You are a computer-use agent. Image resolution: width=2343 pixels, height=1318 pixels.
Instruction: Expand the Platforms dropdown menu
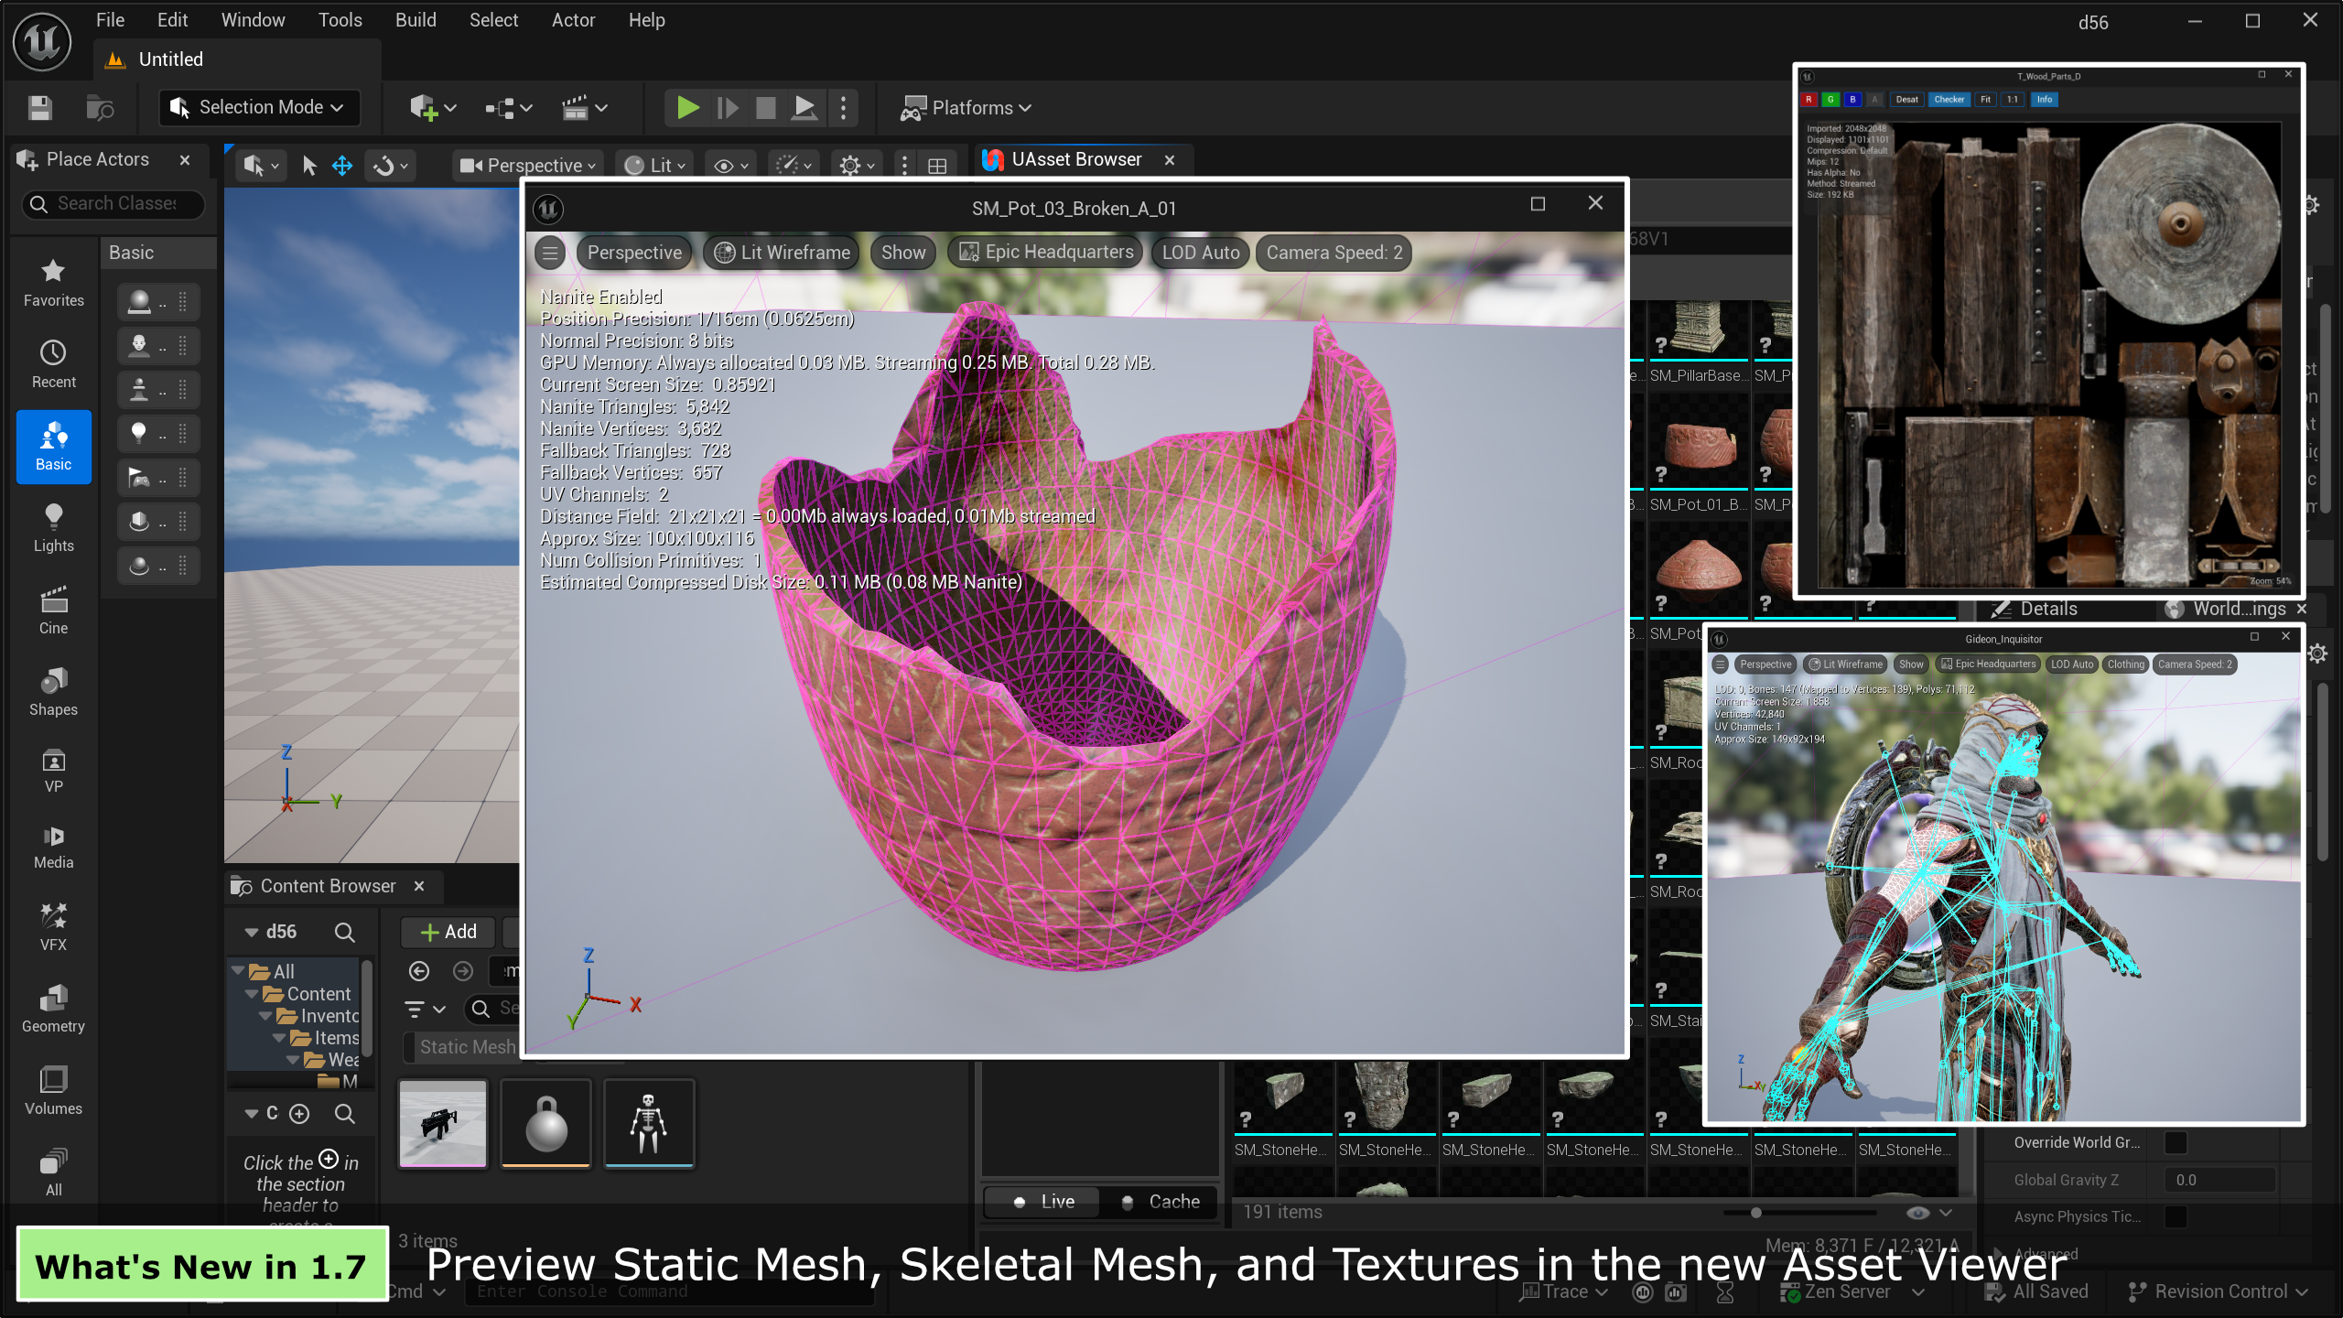pyautogui.click(x=966, y=108)
